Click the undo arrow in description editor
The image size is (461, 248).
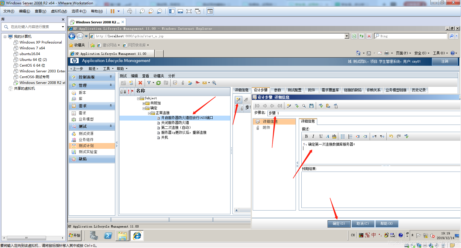pos(391,136)
